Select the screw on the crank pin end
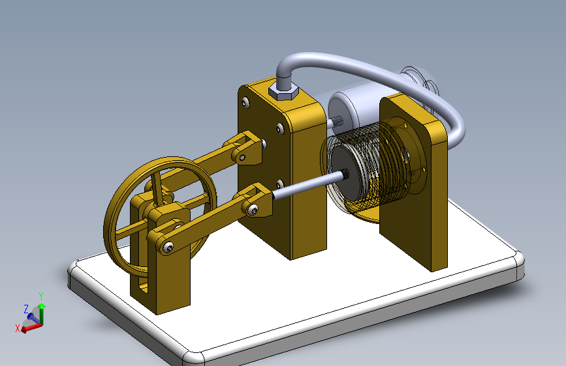 pos(168,247)
